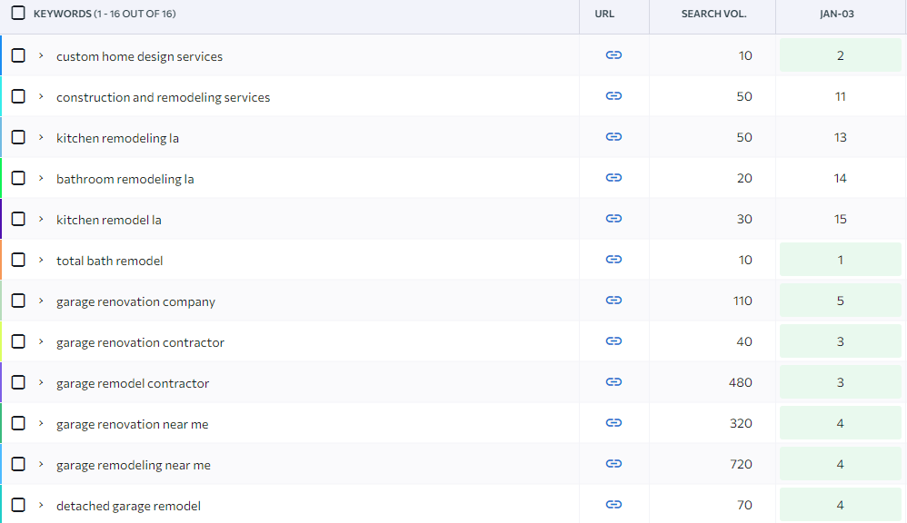Click search volume value 480

pyautogui.click(x=741, y=382)
